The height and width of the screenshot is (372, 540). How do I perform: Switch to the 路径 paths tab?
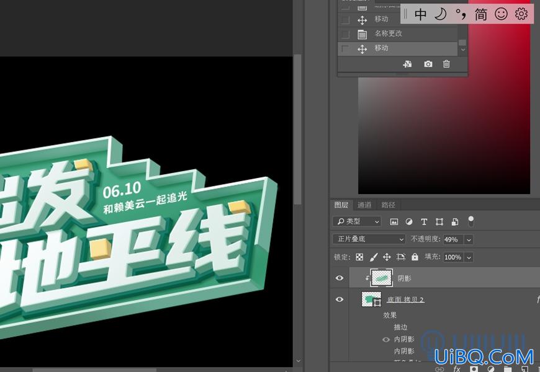388,205
